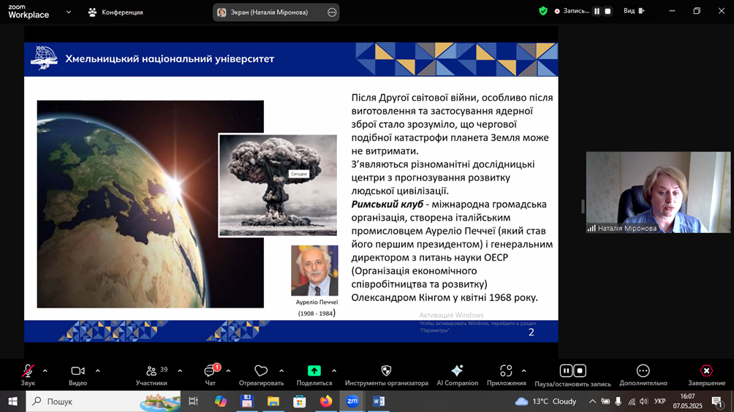
Task: Expand chat options arrow next to Чат
Action: (228, 371)
